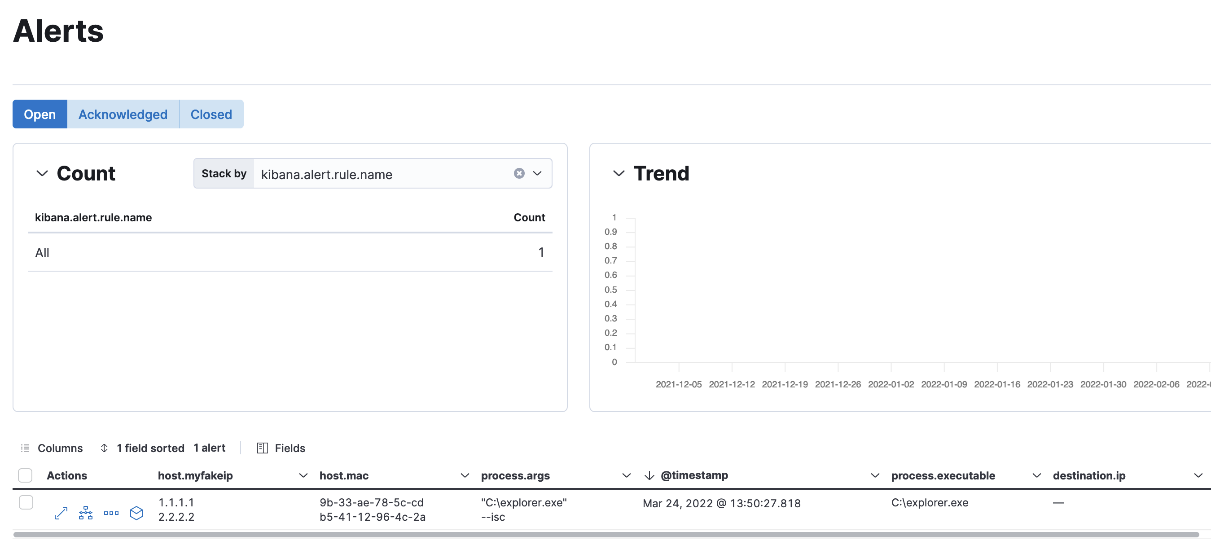Check the select-all alerts checkbox

point(25,475)
